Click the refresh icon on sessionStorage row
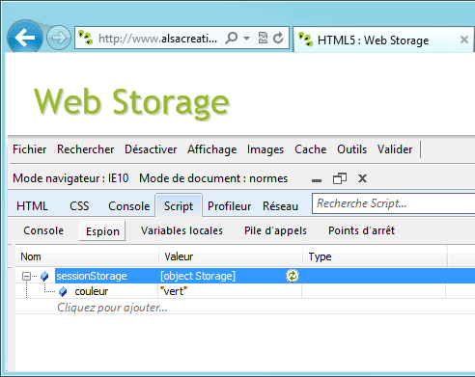This screenshot has width=475, height=377. click(x=293, y=276)
